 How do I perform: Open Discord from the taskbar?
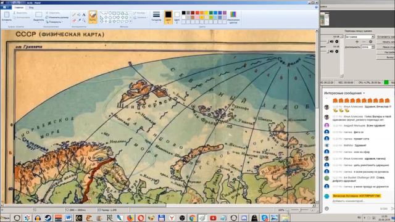coord(244,218)
